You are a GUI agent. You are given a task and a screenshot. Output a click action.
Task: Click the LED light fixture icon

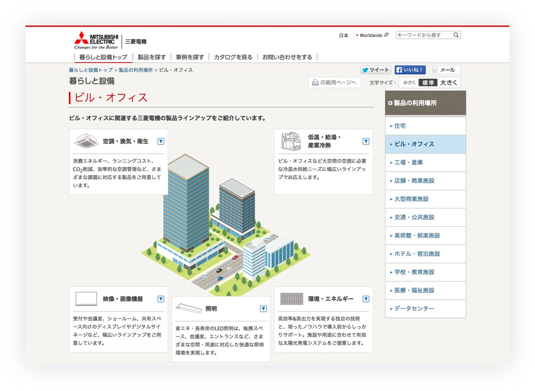[189, 308]
